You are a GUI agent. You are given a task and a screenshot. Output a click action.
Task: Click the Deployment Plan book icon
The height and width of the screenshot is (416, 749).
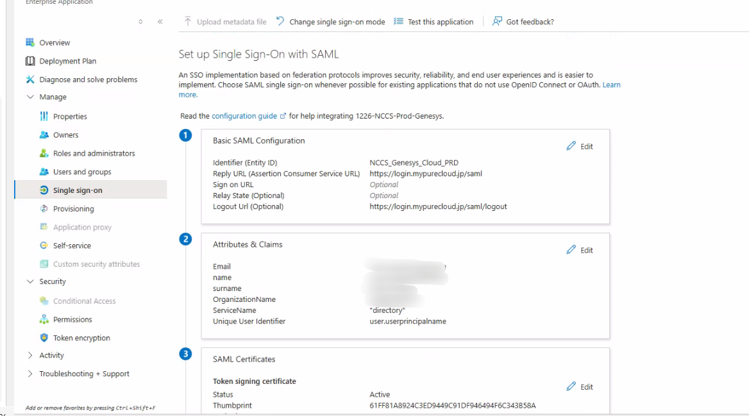[x=29, y=61]
